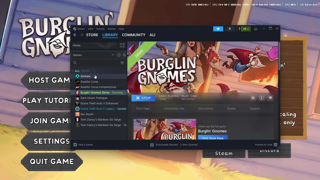Click the Grand Theft Auto V Enhanced icon
This screenshot has height=180, width=320.
click(77, 103)
